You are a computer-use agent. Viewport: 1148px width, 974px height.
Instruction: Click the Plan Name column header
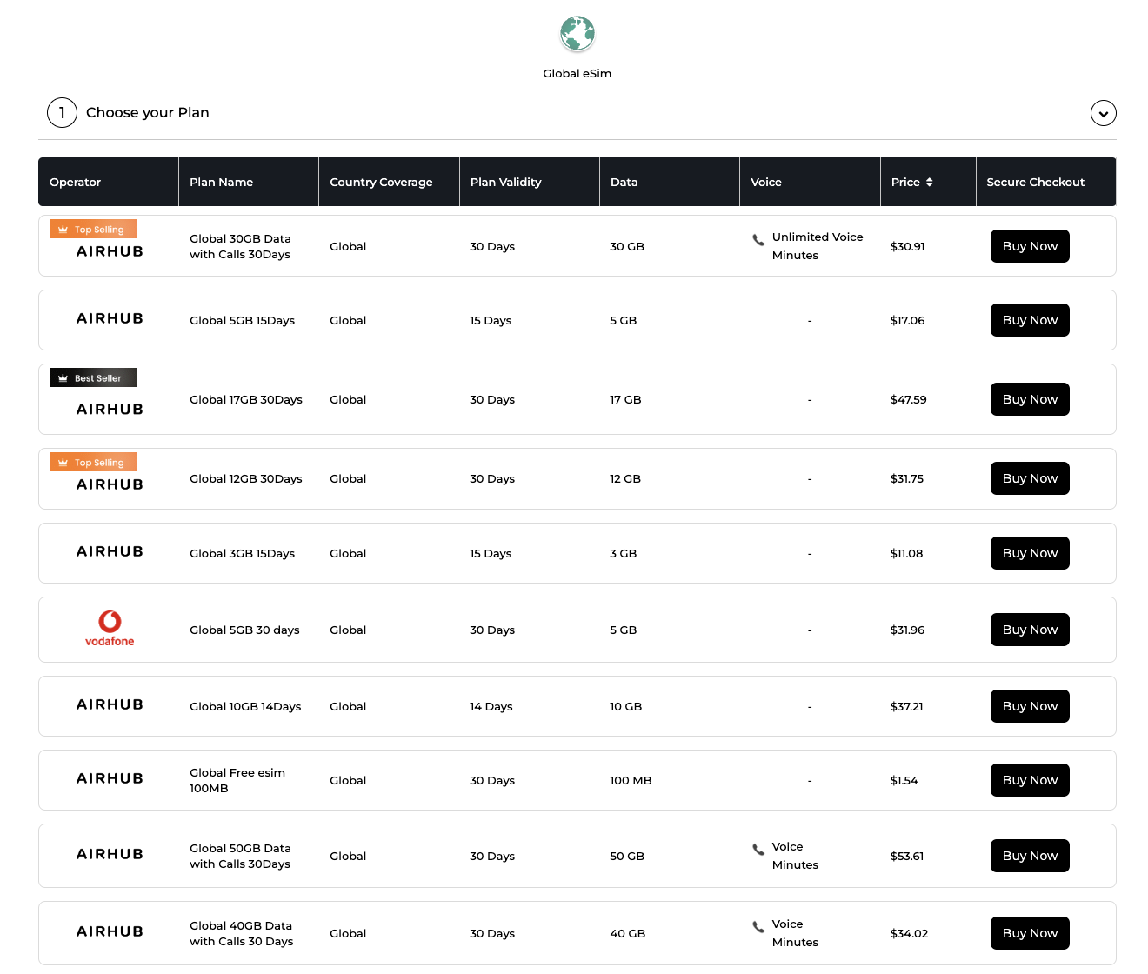(249, 182)
